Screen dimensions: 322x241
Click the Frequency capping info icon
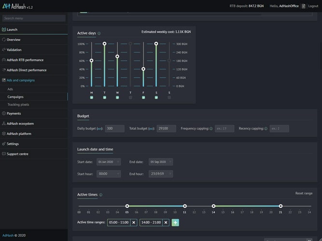pos(211,129)
